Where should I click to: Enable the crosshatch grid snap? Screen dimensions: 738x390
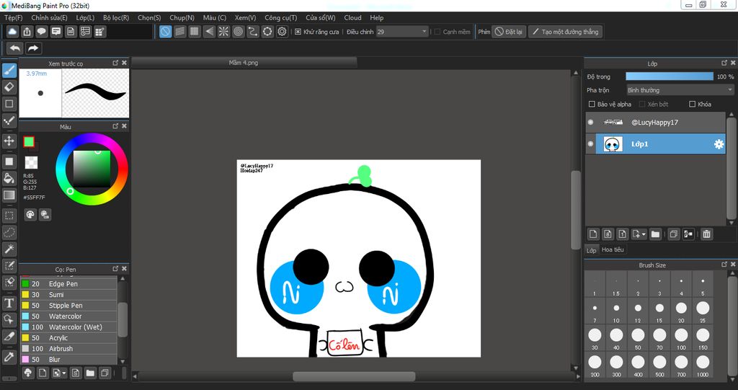[x=195, y=32]
